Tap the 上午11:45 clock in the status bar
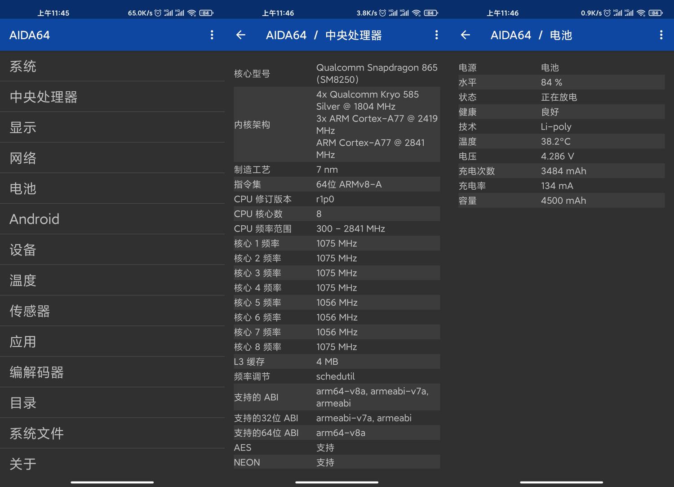The height and width of the screenshot is (487, 674). click(x=54, y=13)
